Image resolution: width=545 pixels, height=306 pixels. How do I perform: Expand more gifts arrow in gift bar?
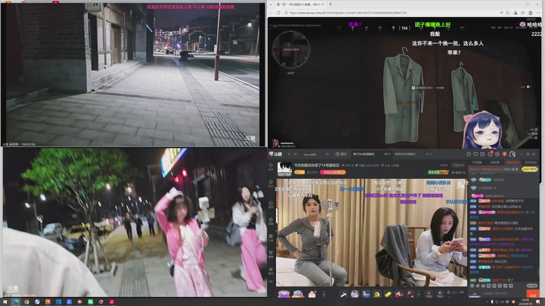coord(418,295)
